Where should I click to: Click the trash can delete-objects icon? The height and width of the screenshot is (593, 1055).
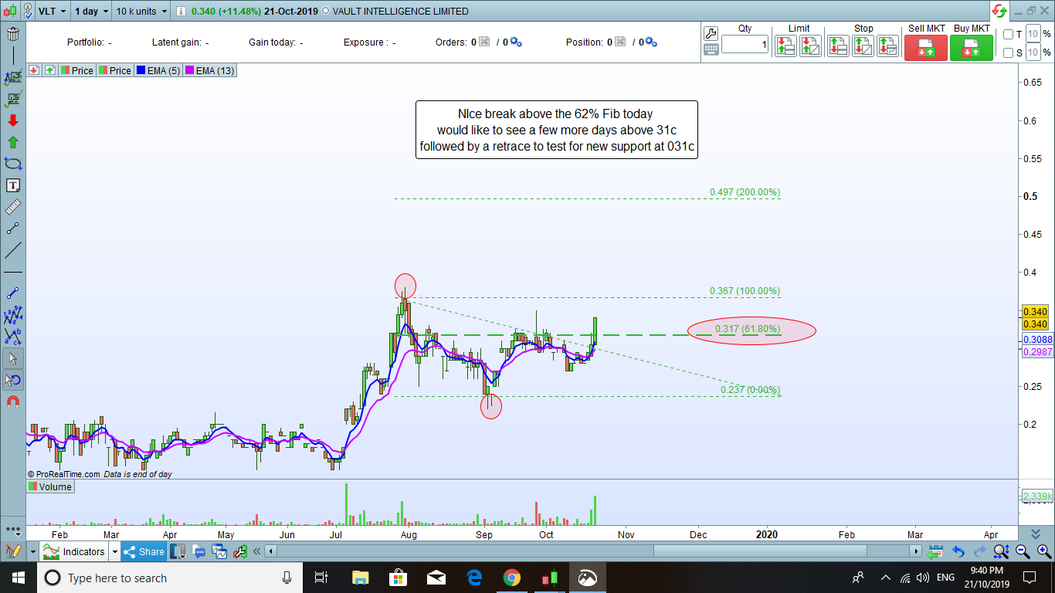(13, 35)
